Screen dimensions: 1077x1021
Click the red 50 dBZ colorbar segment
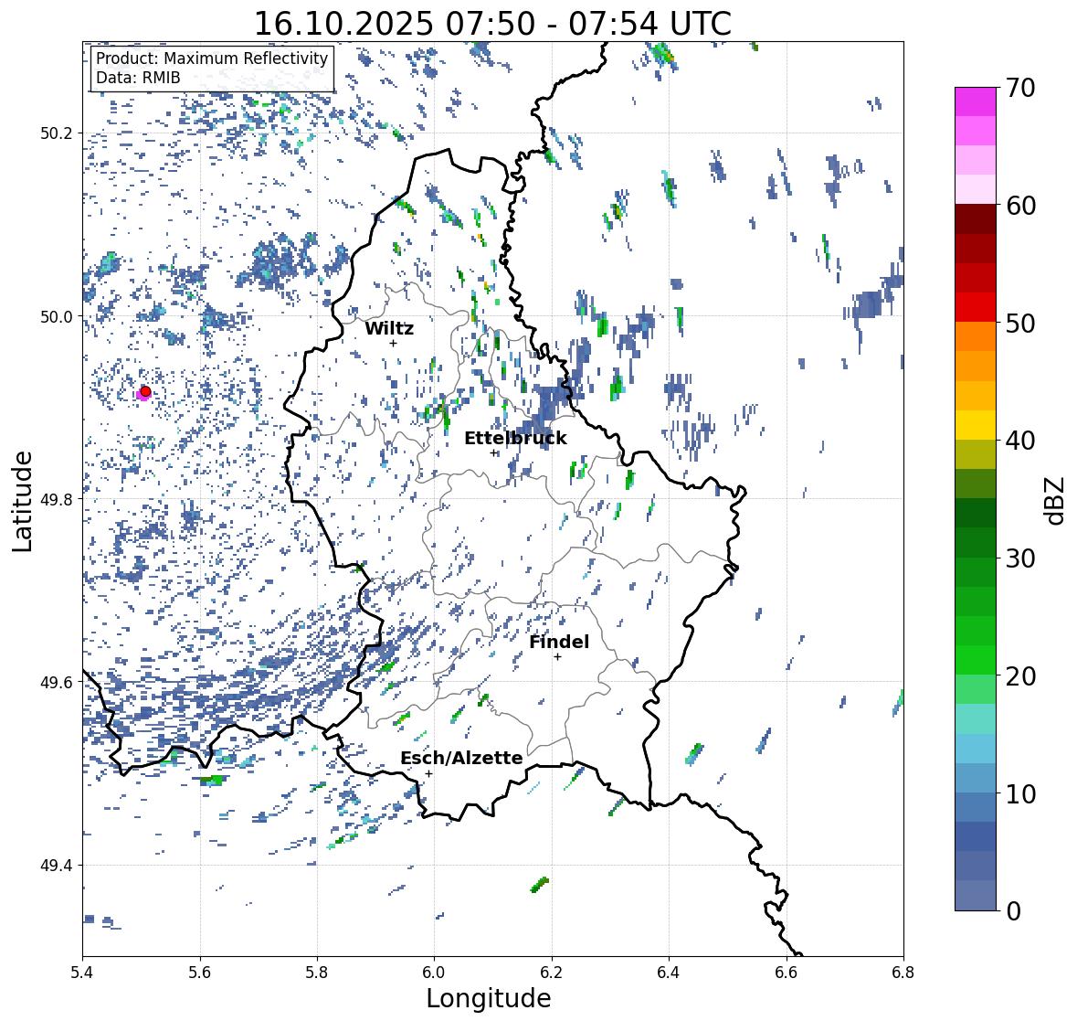976,307
